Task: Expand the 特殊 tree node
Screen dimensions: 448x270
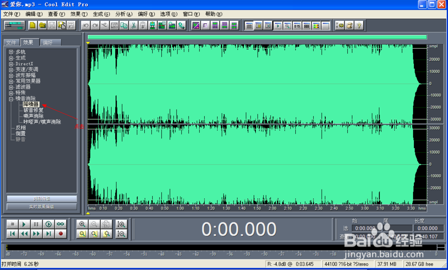Action: pos(11,93)
